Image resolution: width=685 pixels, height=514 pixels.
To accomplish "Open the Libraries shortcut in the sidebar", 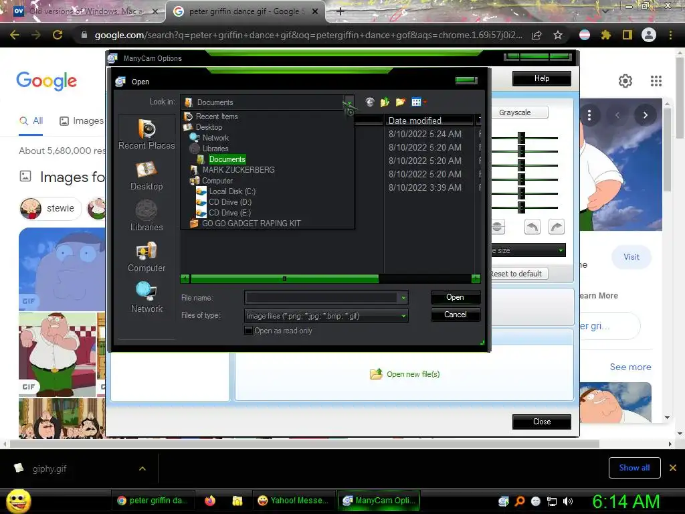I will [x=146, y=216].
